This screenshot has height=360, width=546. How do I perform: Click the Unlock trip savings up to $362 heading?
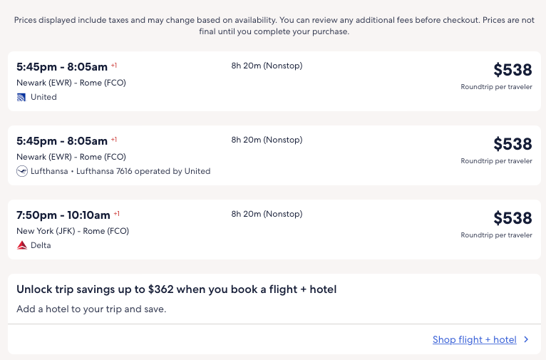[176, 289]
